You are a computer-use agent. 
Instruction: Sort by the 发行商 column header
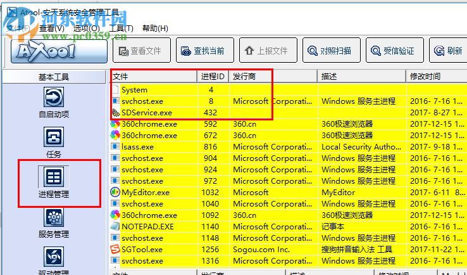[273, 77]
